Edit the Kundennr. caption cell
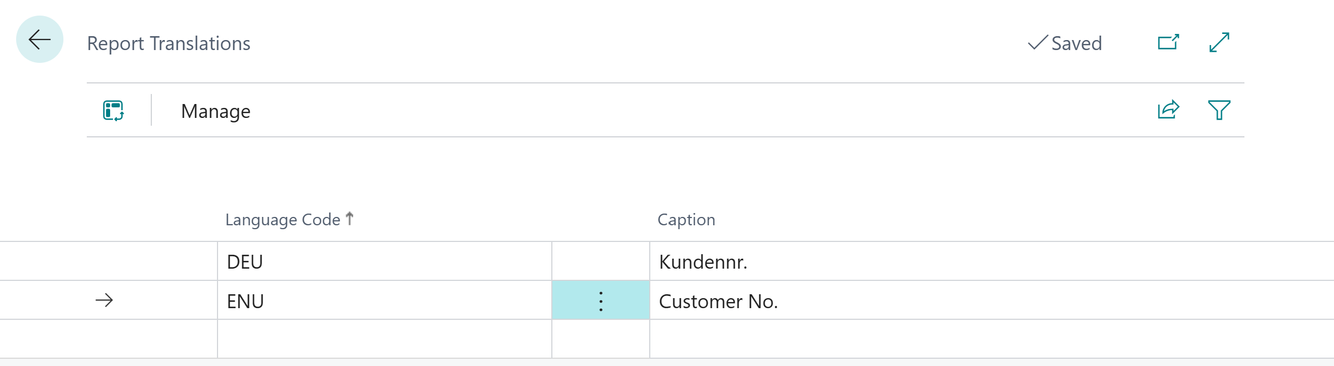Viewport: 1334px width, 366px height. pyautogui.click(x=990, y=261)
